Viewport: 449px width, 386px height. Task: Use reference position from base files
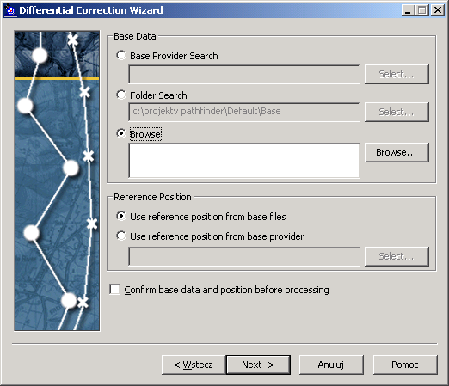[x=121, y=216]
